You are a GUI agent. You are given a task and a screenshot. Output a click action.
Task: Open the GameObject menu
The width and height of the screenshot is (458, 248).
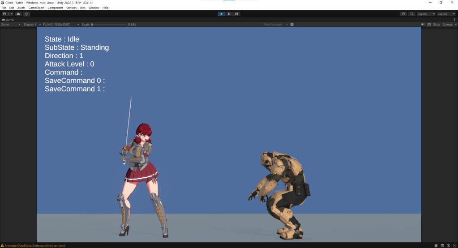pos(35,8)
